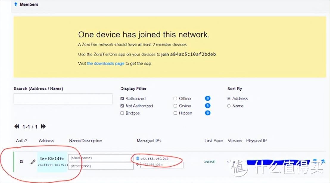
Task: Uncheck Auth checkbox for member 3ee30e14fc
Action: click(21, 161)
